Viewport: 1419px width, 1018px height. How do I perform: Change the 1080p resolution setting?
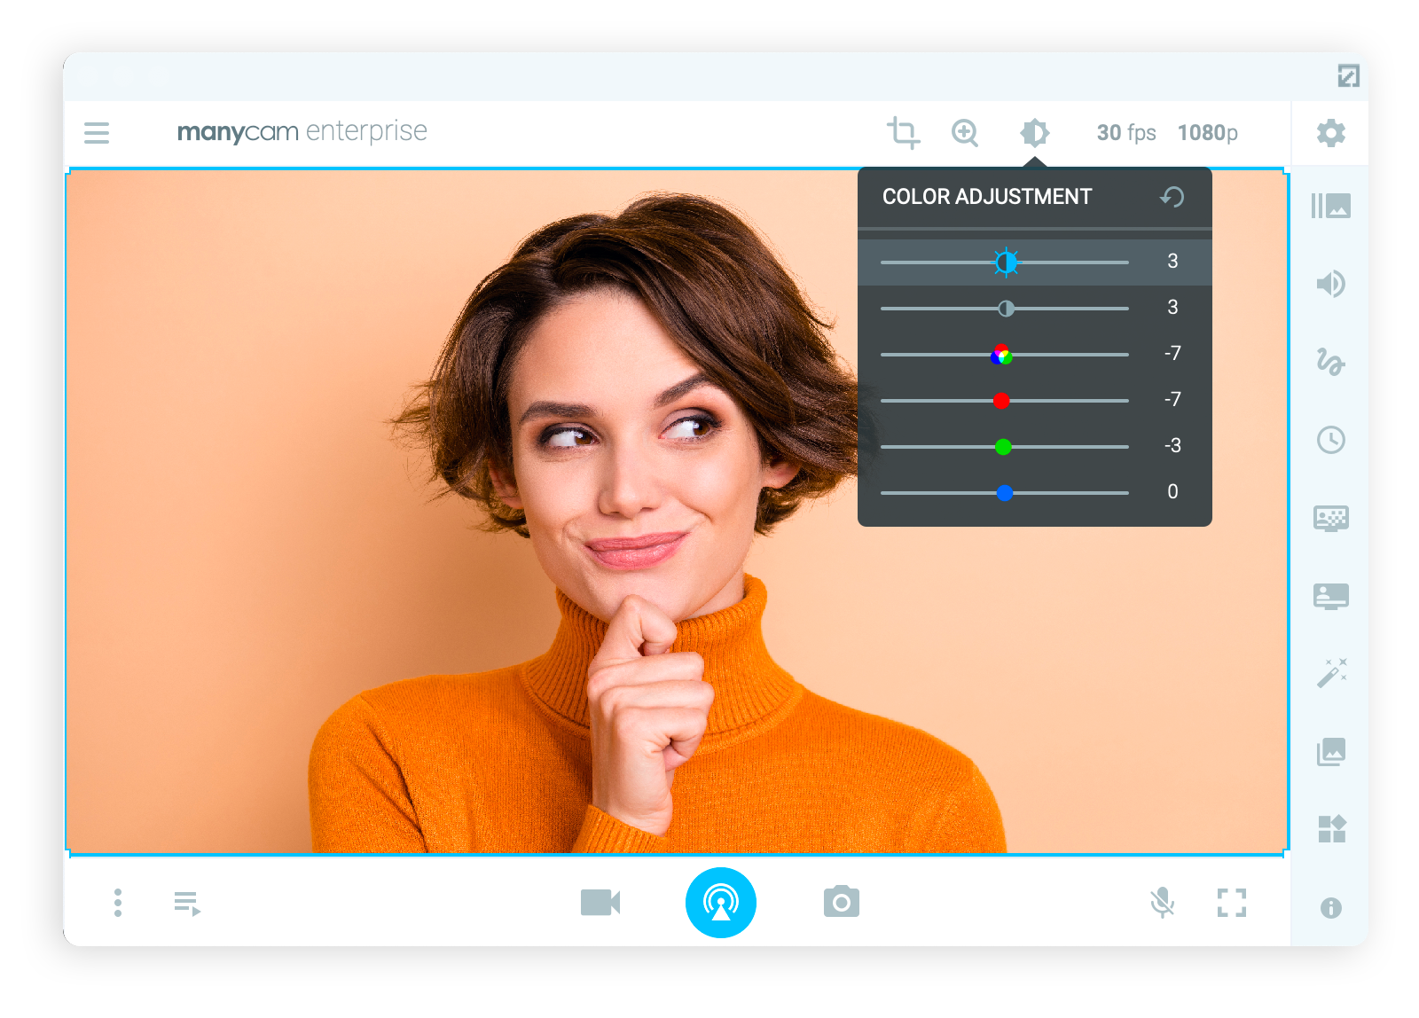1208,133
